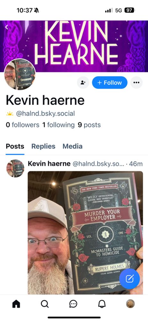Viewport: 148px width, 321px height.
Task: View the 1 following list
Action: (59, 125)
